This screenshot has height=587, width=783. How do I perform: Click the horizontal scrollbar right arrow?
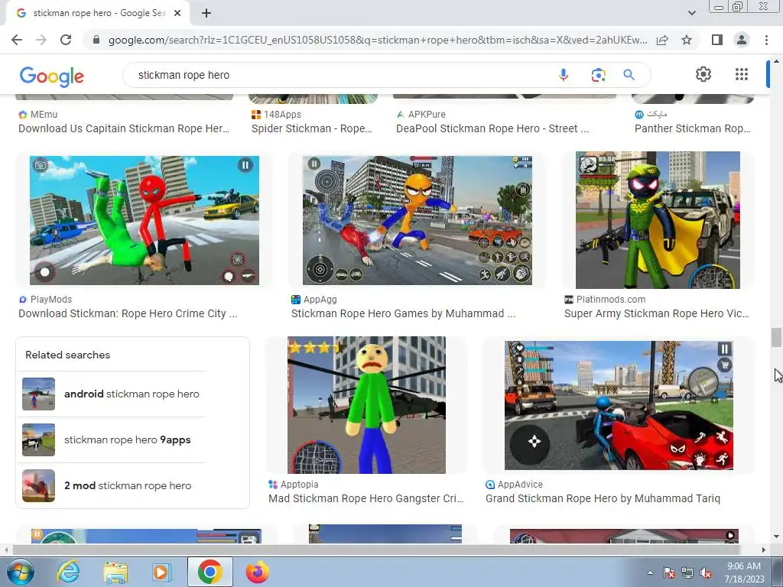point(763,550)
